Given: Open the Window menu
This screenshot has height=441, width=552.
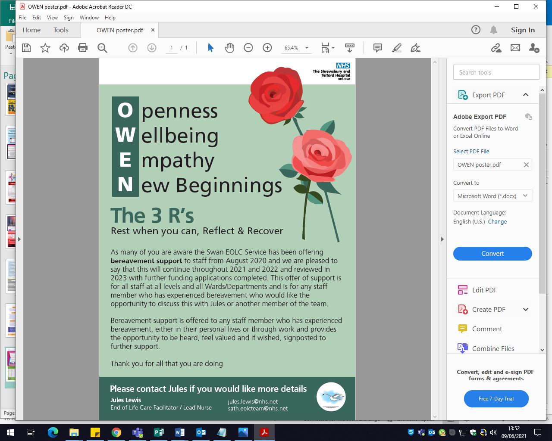Looking at the screenshot, I should point(89,18).
